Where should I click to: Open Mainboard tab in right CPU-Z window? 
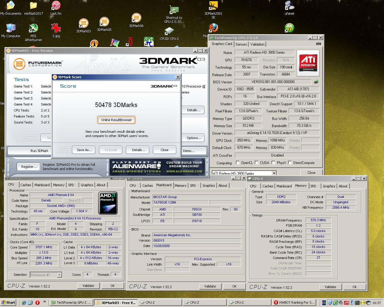coord(284,186)
